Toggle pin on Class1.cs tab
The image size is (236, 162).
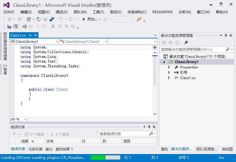(x=30, y=35)
